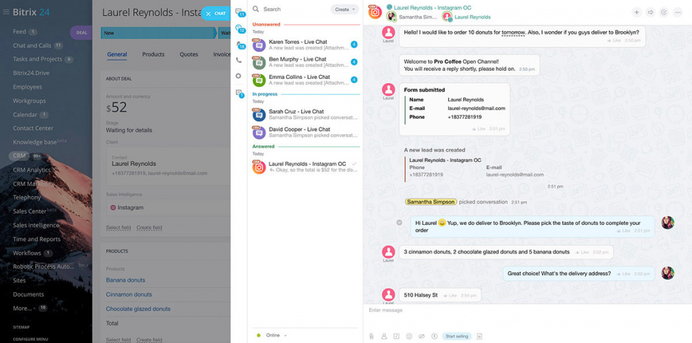
Task: Click the attach file paperclip icon
Action: pyautogui.click(x=372, y=336)
